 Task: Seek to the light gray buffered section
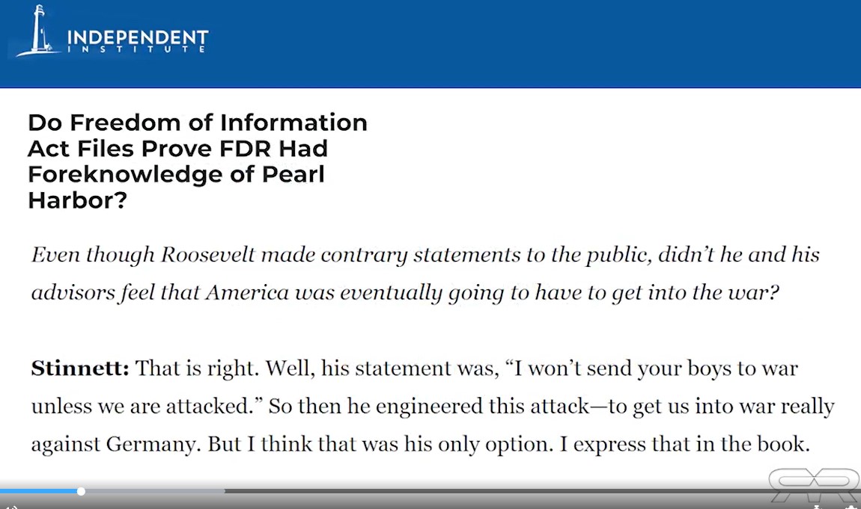[155, 492]
